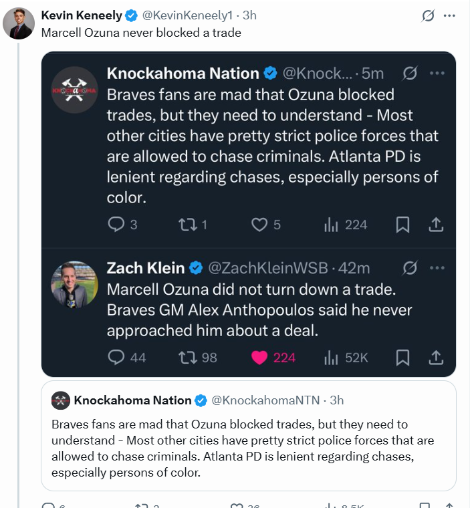The height and width of the screenshot is (508, 470).
Task: Open more options on Zach Klein tweet
Action: [437, 268]
